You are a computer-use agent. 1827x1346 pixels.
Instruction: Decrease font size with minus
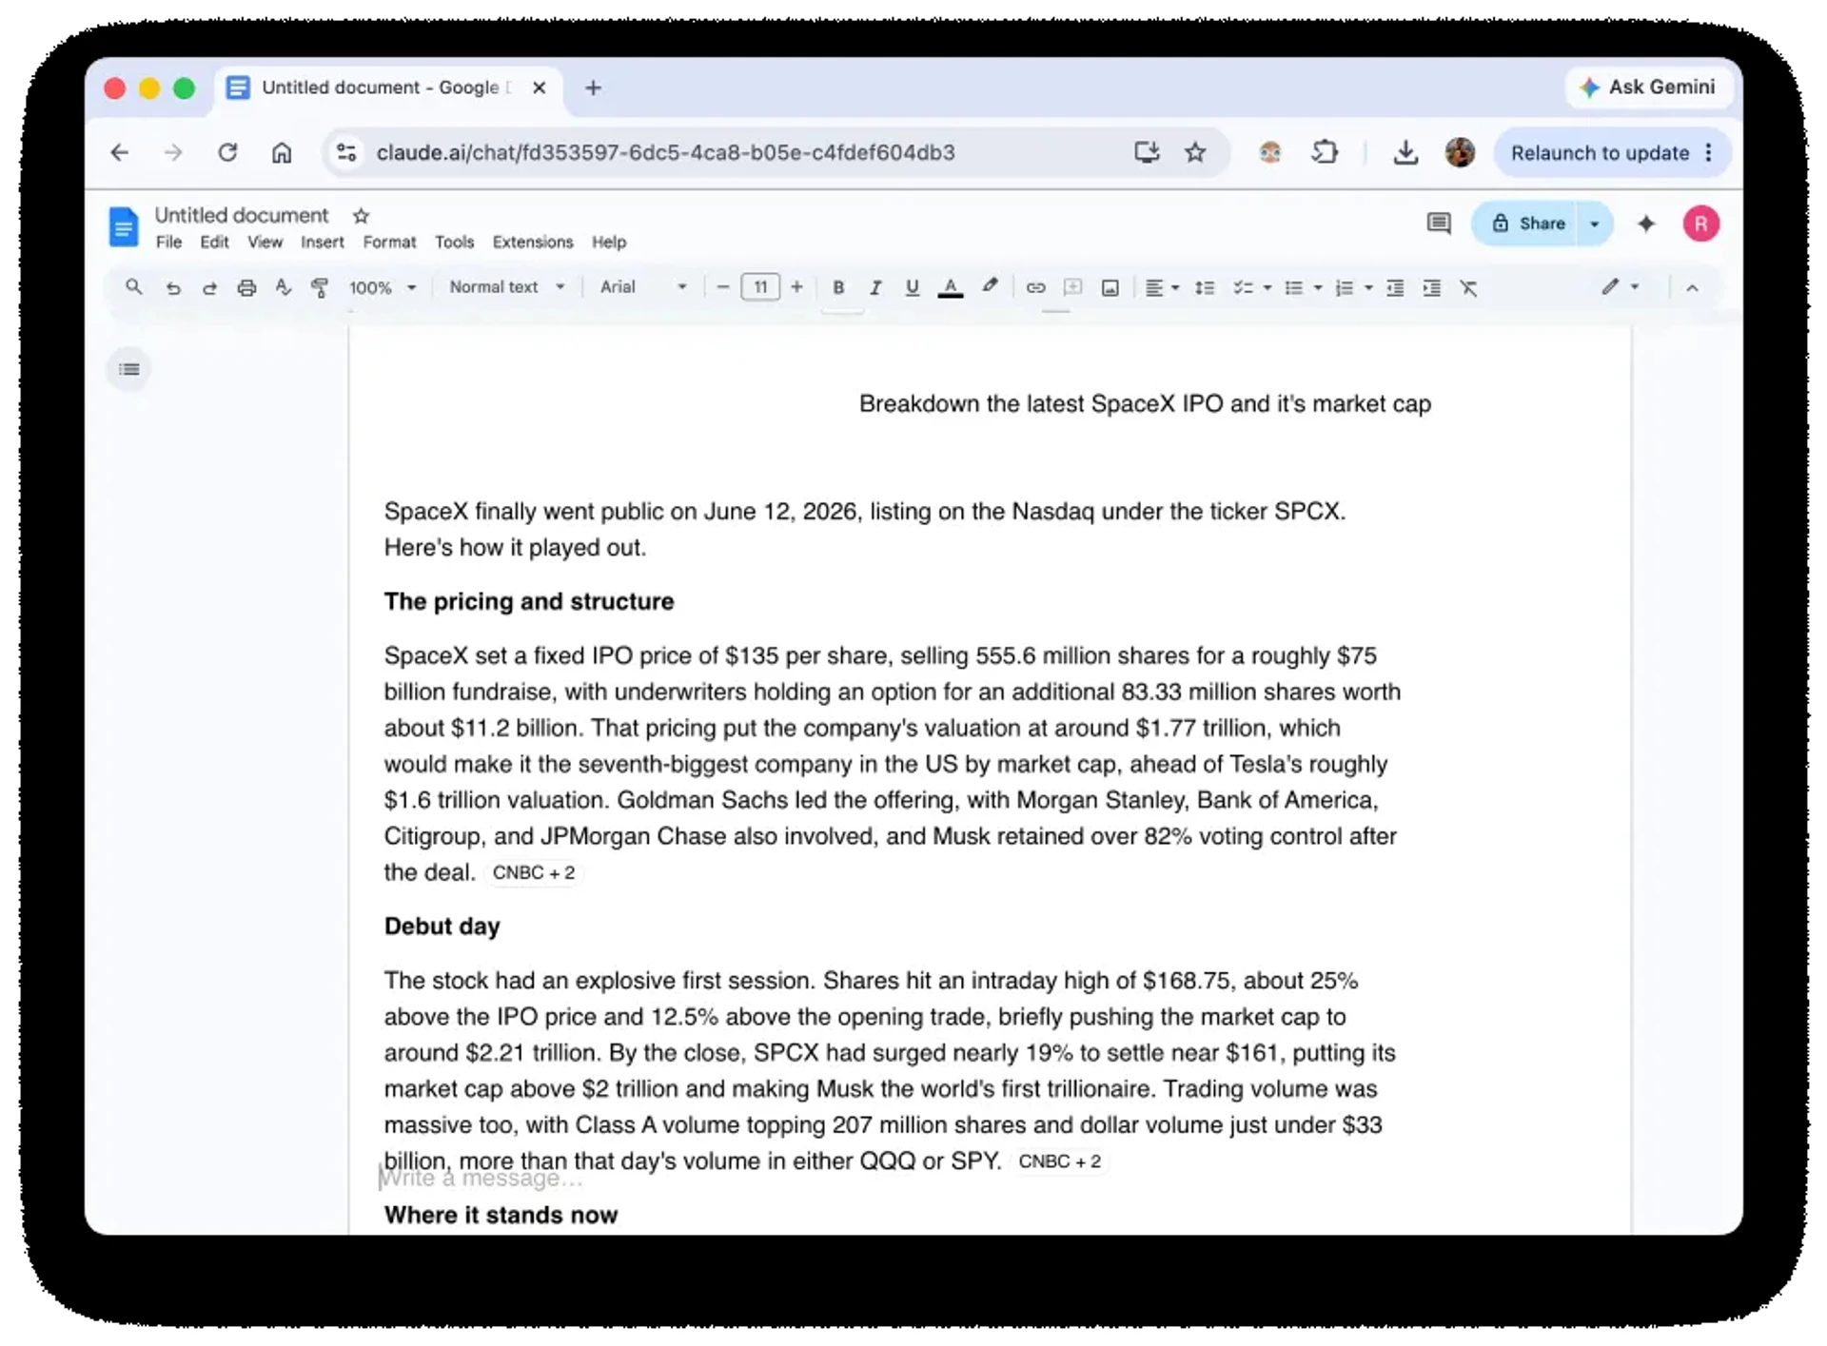[723, 287]
